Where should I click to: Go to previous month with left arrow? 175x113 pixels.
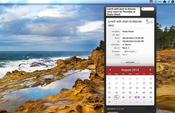click(110, 70)
